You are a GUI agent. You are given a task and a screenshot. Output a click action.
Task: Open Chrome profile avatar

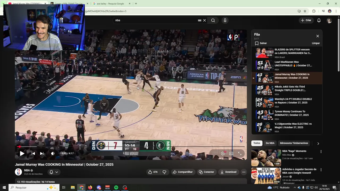(330, 11)
